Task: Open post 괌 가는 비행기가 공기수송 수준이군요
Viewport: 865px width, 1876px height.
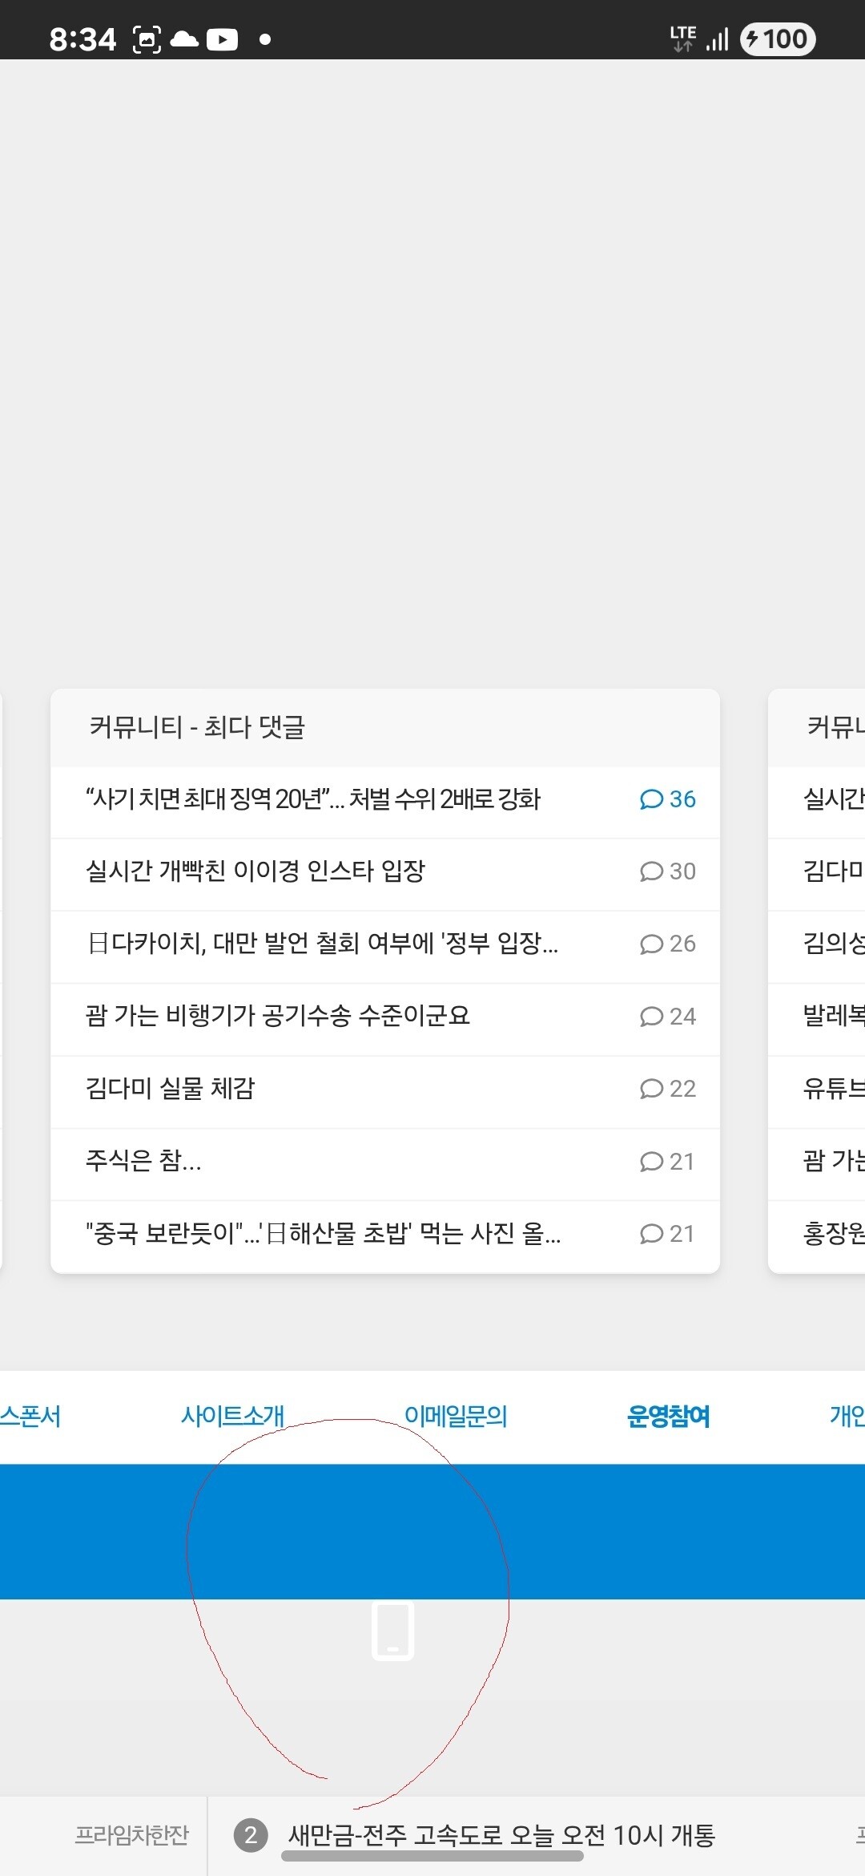Action: pyautogui.click(x=278, y=1016)
